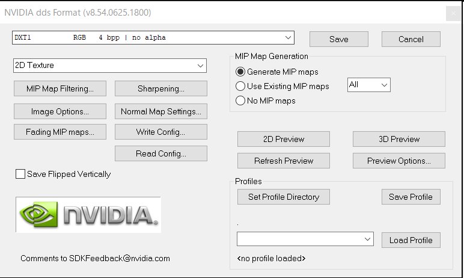This screenshot has height=278, width=464.
Task: Click Set Profile Directory button
Action: pyautogui.click(x=284, y=197)
